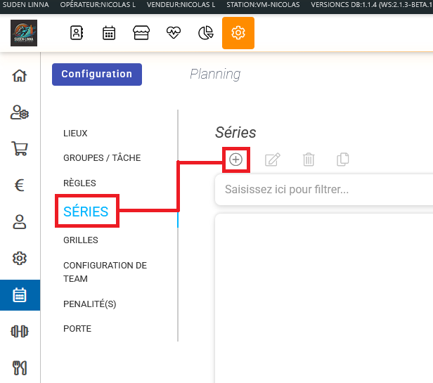Click the blue Configuration button
Screen dimensions: 433x383
(97, 74)
